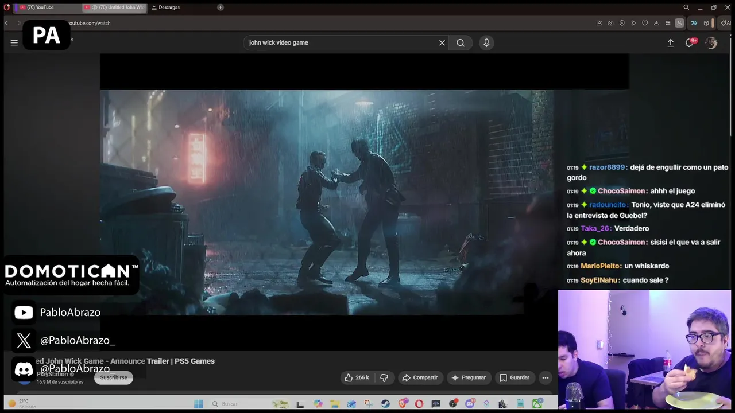
Task: Click the Opera menu logo
Action: [7, 7]
